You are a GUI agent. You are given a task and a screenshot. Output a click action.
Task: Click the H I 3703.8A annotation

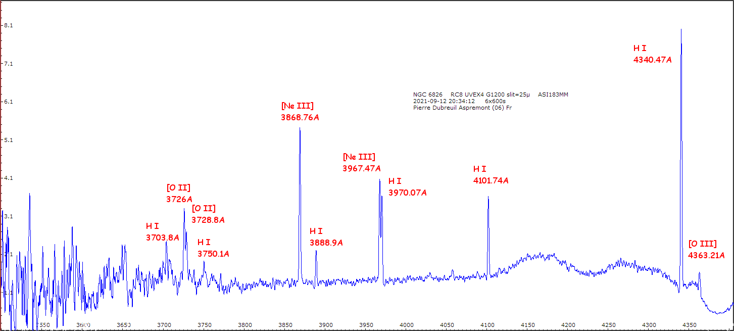[162, 232]
